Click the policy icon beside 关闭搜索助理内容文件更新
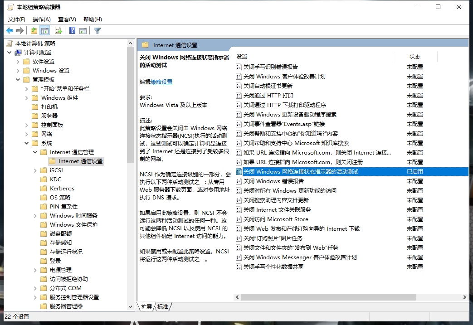 (239, 200)
